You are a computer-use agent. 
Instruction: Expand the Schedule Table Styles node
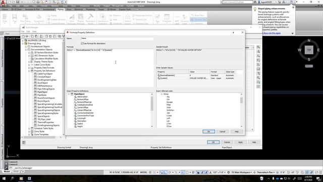[x=29, y=128]
